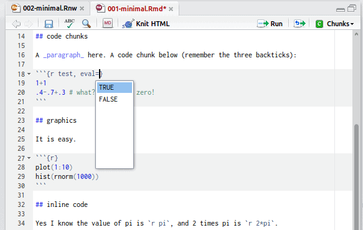Click Knit HTML button
This screenshot has height=230, width=363.
tap(146, 24)
